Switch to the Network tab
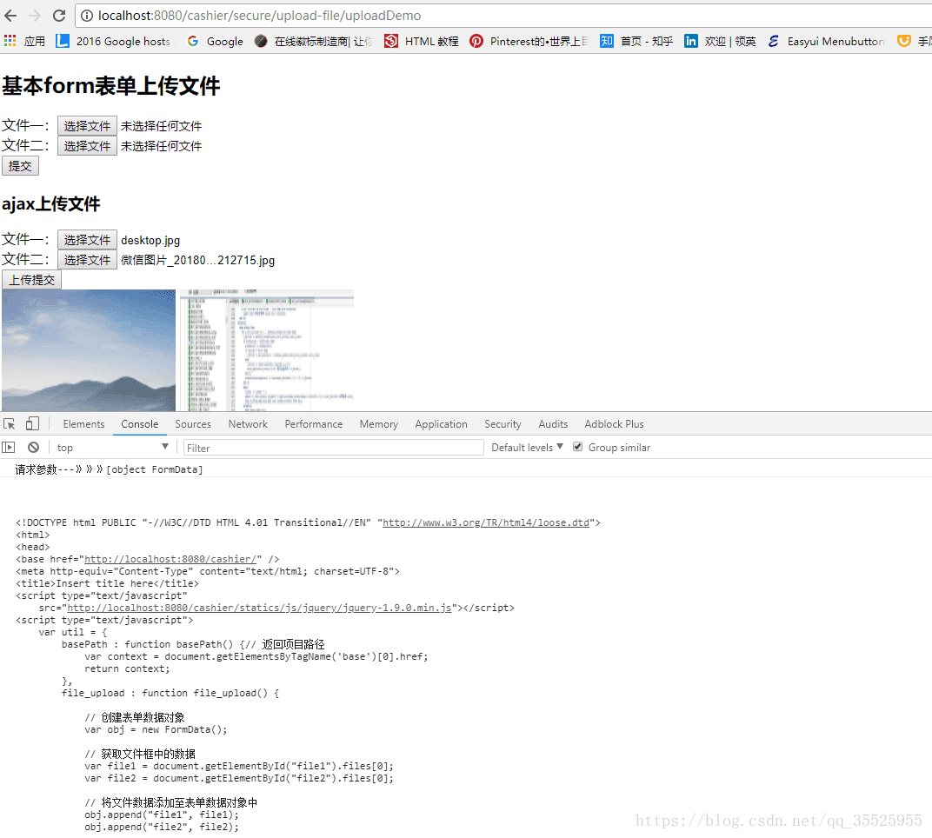This screenshot has height=838, width=932. 248,423
